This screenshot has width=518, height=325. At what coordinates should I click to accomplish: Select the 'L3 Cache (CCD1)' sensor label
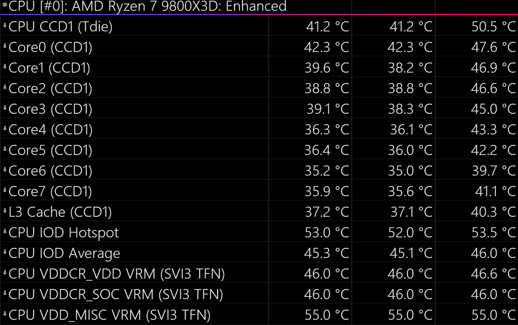tap(60, 212)
